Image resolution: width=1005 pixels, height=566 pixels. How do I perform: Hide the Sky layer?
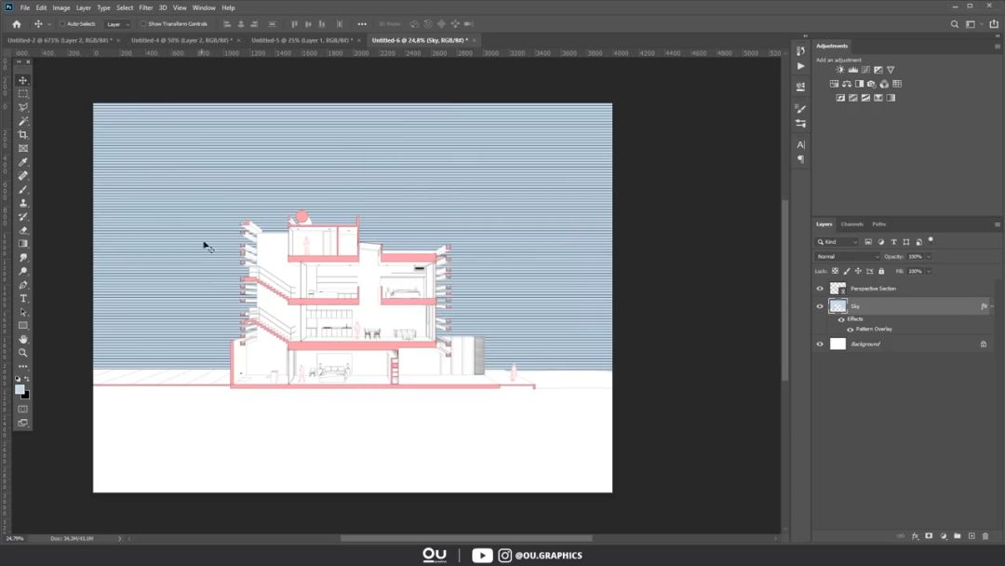pos(820,306)
